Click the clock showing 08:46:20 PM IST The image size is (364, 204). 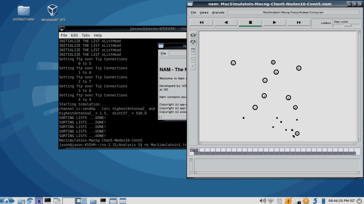click(342, 201)
